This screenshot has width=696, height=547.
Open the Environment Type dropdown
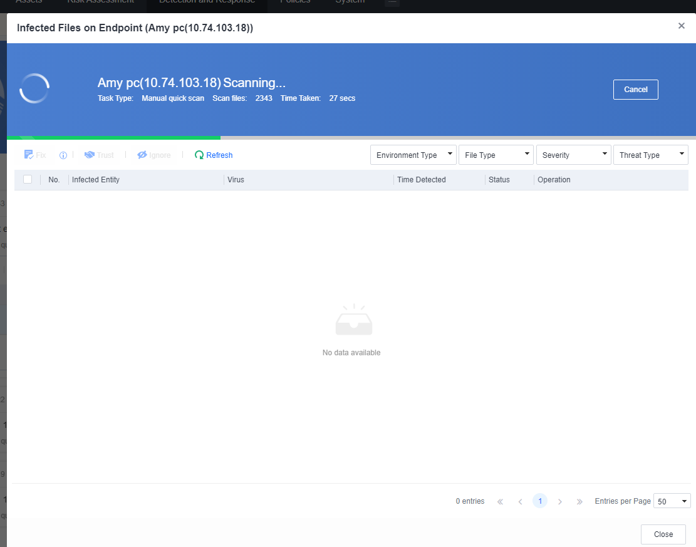pyautogui.click(x=413, y=155)
